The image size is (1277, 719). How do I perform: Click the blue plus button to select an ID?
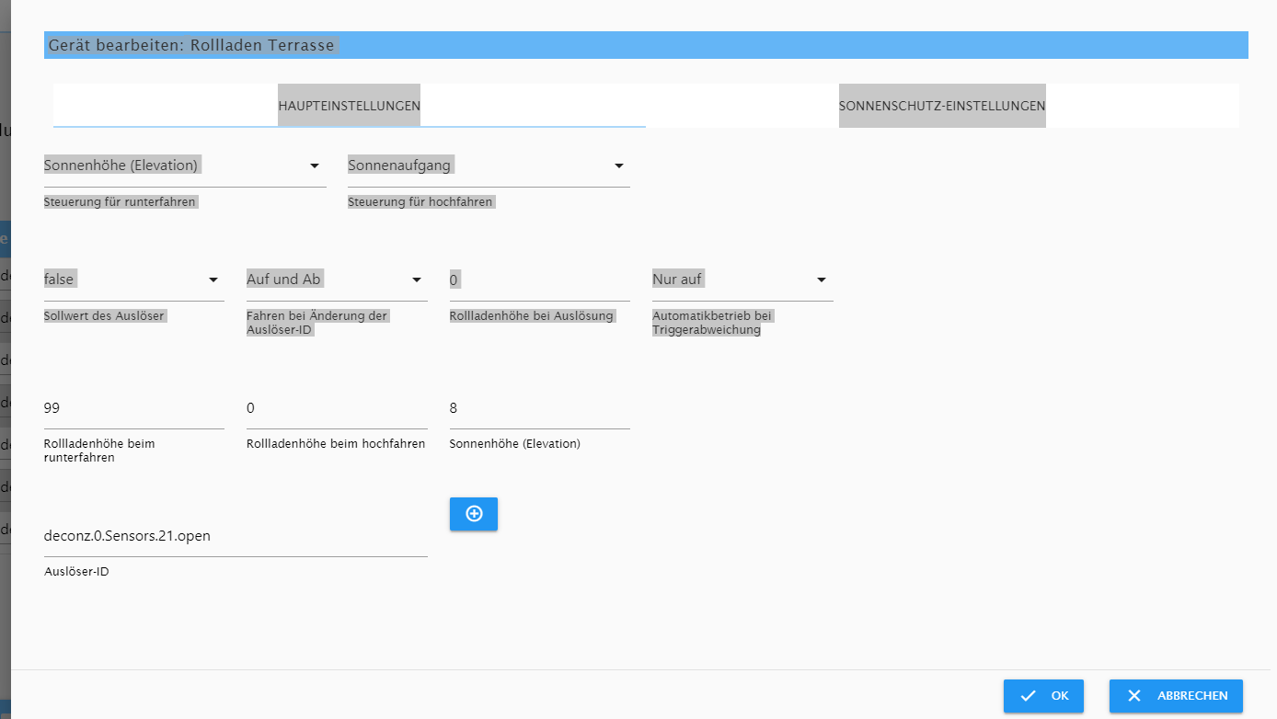pos(474,514)
